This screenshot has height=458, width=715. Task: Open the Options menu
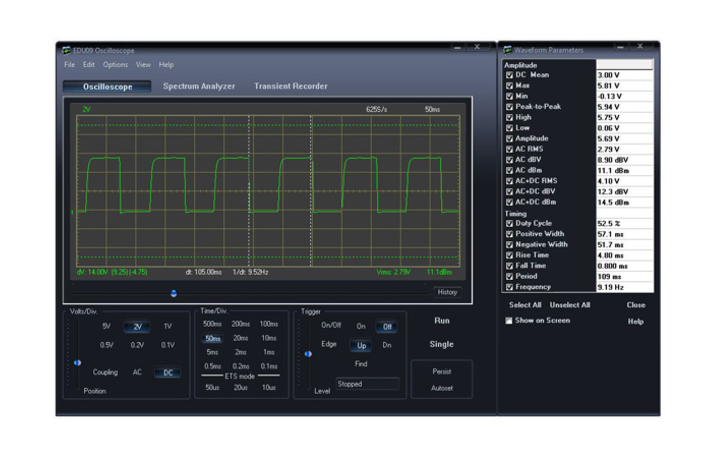pyautogui.click(x=115, y=65)
